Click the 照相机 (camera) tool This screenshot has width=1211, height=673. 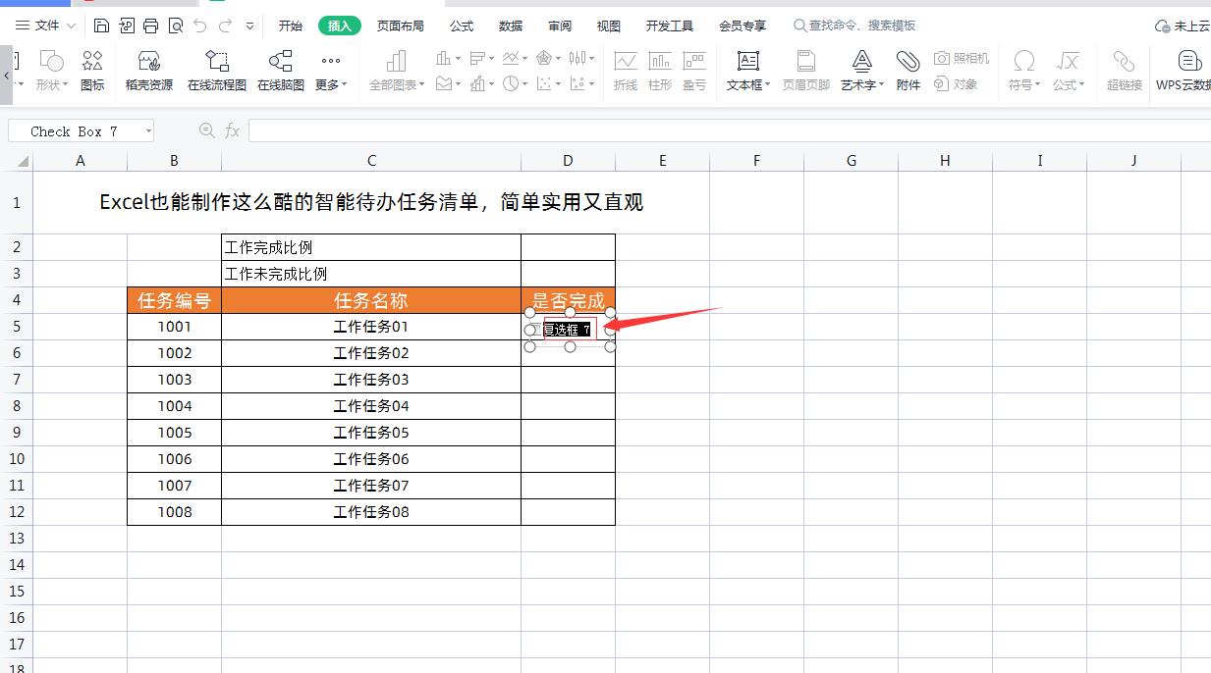(963, 57)
